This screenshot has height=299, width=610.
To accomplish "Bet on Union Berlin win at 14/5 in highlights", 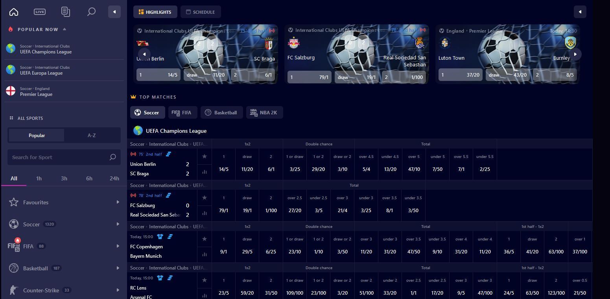I will point(158,75).
